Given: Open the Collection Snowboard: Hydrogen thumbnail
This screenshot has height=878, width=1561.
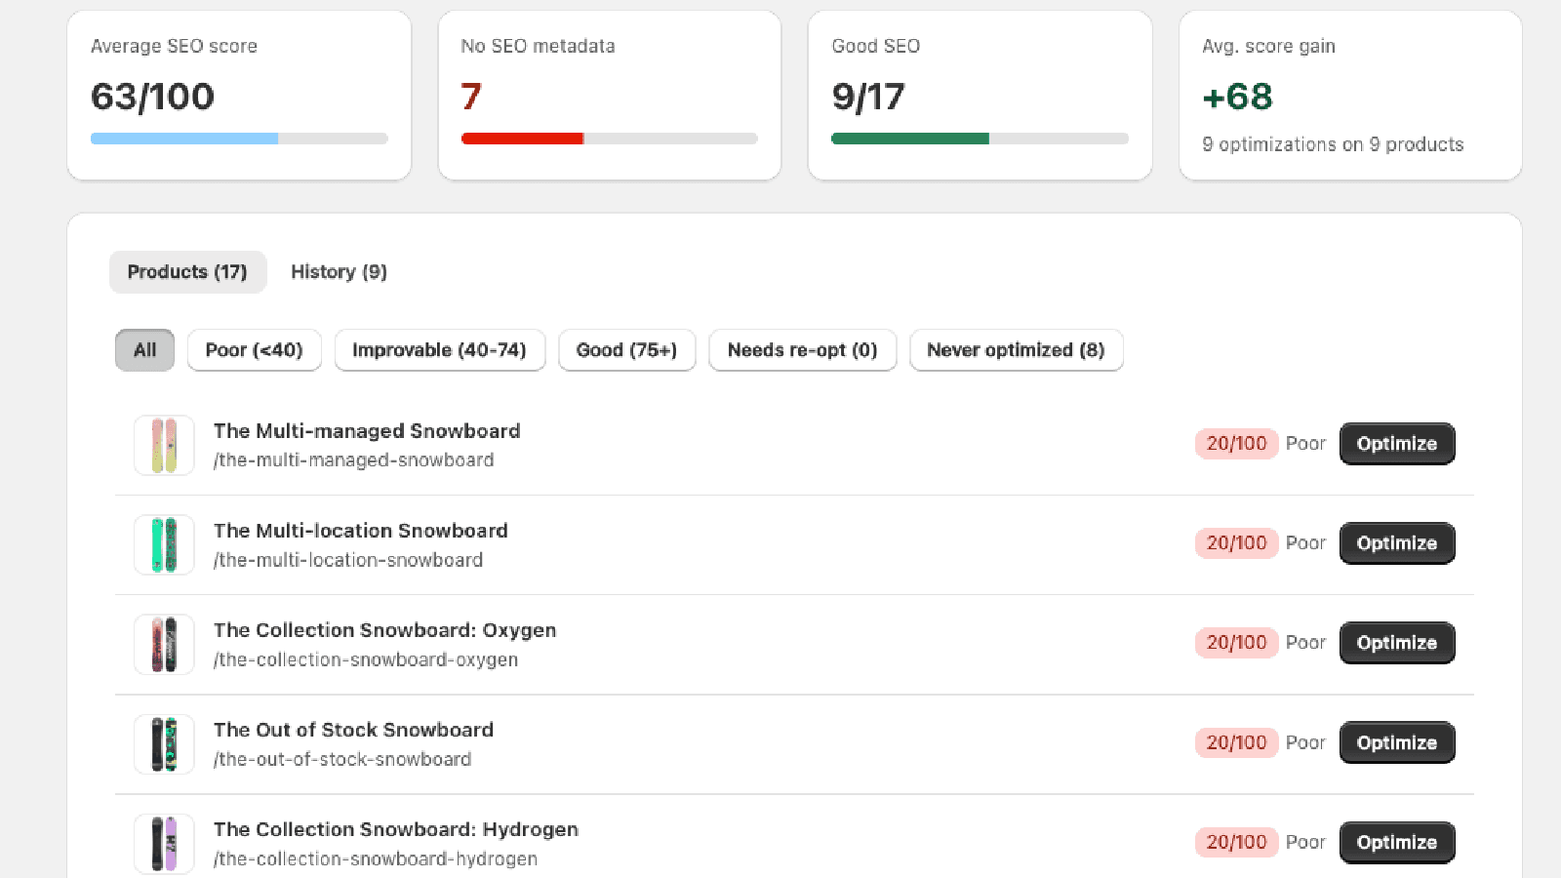Looking at the screenshot, I should point(164,843).
